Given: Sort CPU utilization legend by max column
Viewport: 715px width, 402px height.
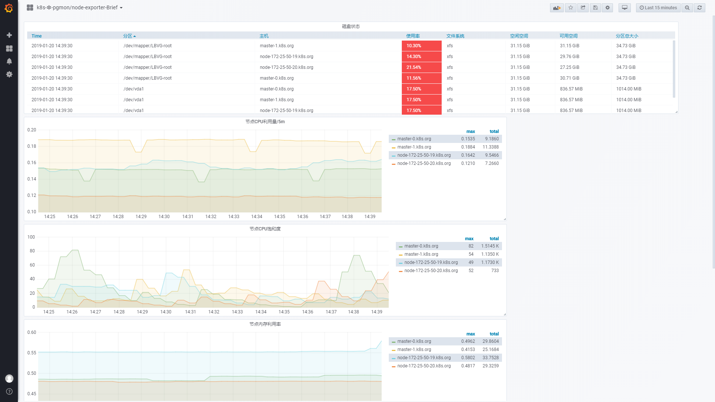Looking at the screenshot, I should tap(470, 131).
